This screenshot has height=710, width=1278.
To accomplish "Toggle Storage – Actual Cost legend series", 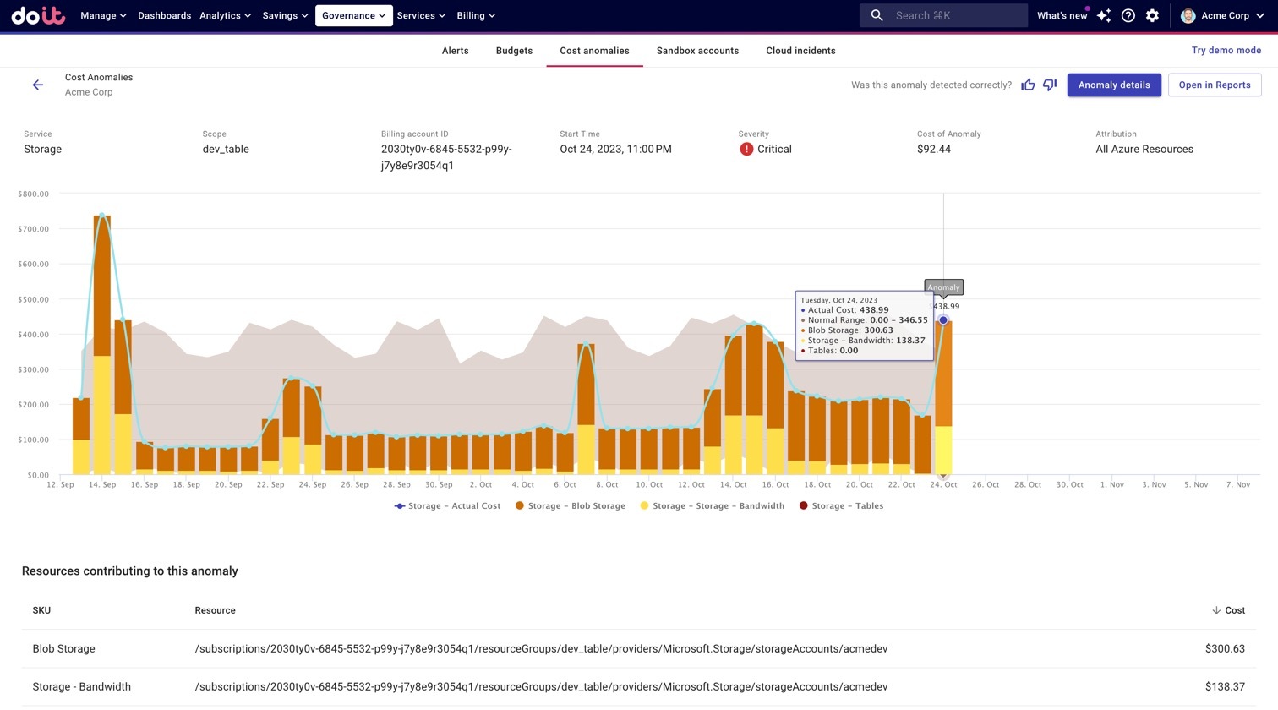I will pyautogui.click(x=447, y=505).
